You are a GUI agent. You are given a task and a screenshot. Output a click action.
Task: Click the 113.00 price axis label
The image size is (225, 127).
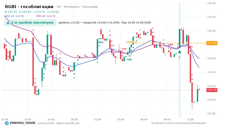[x=211, y=99]
